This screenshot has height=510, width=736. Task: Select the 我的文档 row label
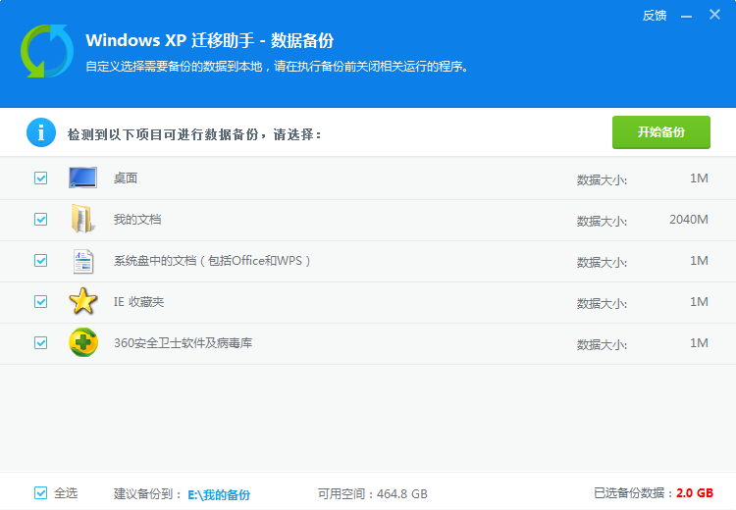click(137, 219)
